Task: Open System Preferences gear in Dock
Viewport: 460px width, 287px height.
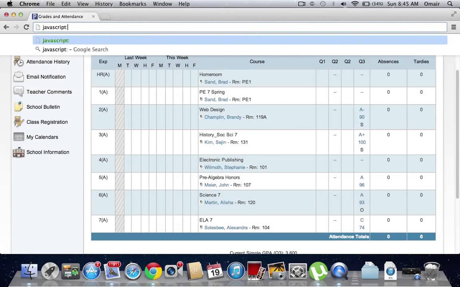Action: tap(298, 271)
